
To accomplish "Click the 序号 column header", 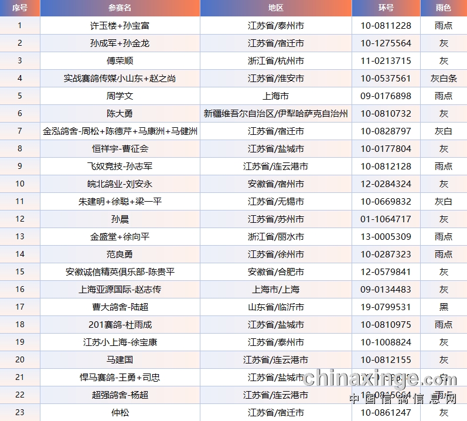I will [20, 8].
